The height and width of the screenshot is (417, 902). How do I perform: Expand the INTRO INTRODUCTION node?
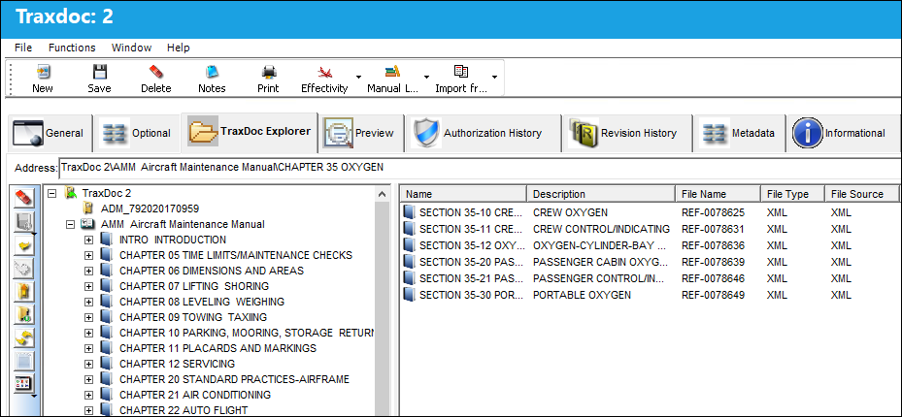point(88,241)
